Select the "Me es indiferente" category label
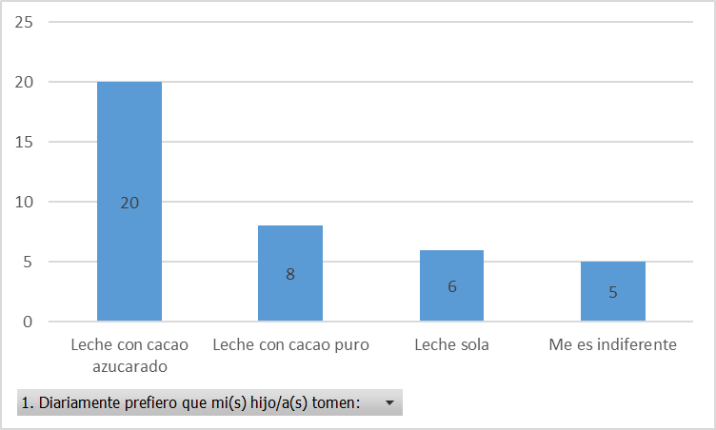Image resolution: width=716 pixels, height=430 pixels. pyautogui.click(x=613, y=344)
